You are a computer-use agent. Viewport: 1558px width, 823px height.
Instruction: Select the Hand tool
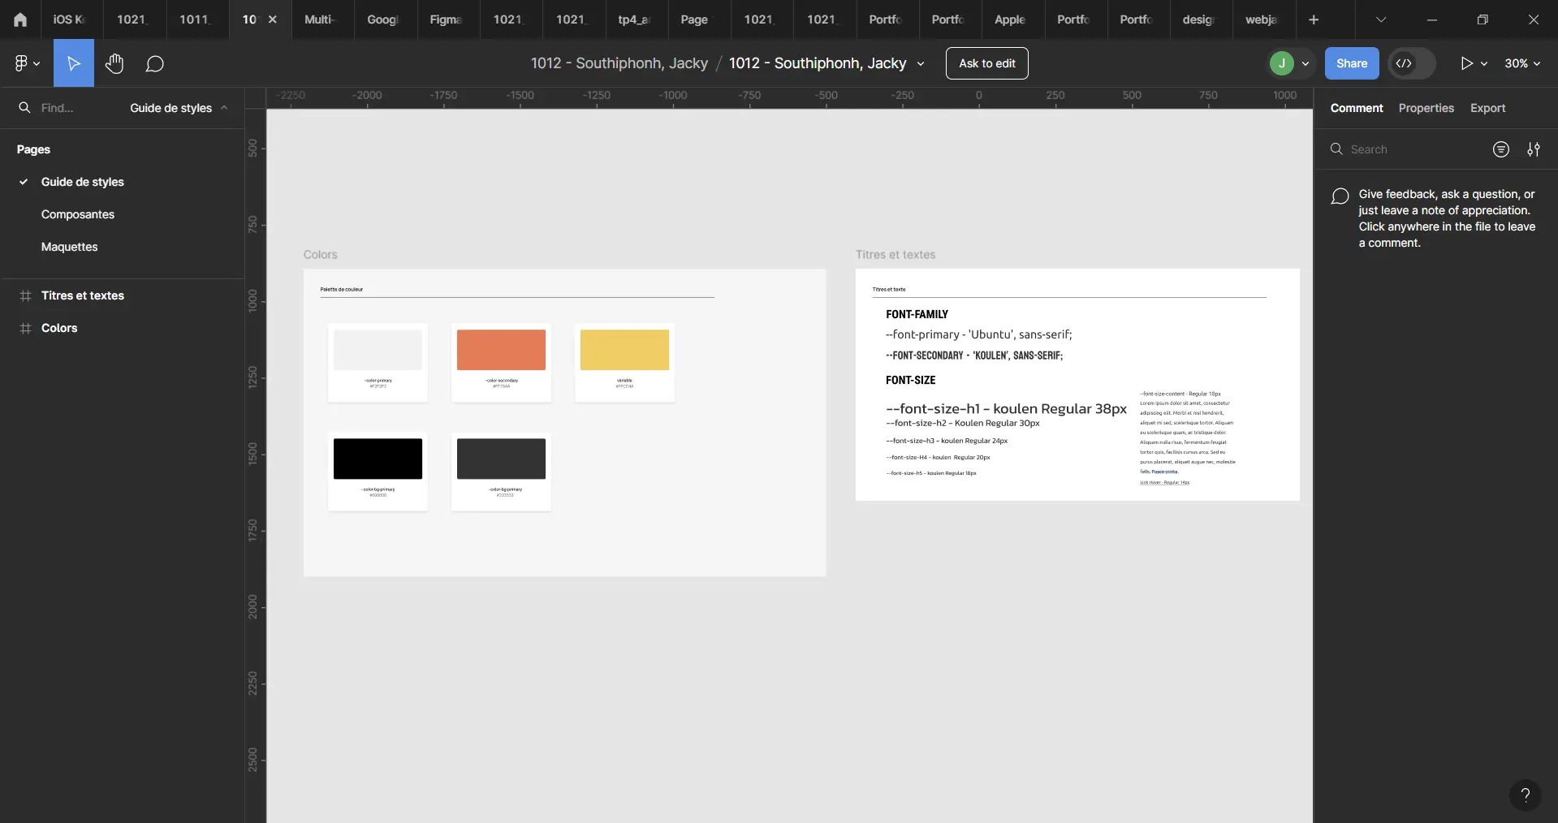click(x=114, y=63)
